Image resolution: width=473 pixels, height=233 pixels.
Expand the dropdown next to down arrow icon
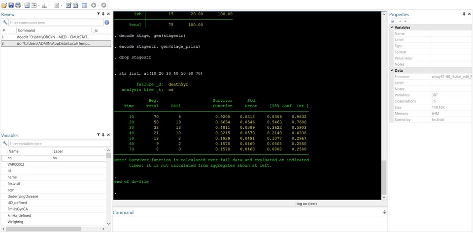coord(99,5)
